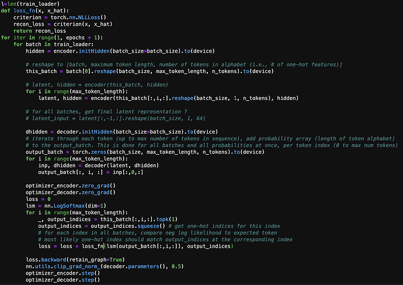Click the loss_fn function name in definition

[x=27, y=12]
